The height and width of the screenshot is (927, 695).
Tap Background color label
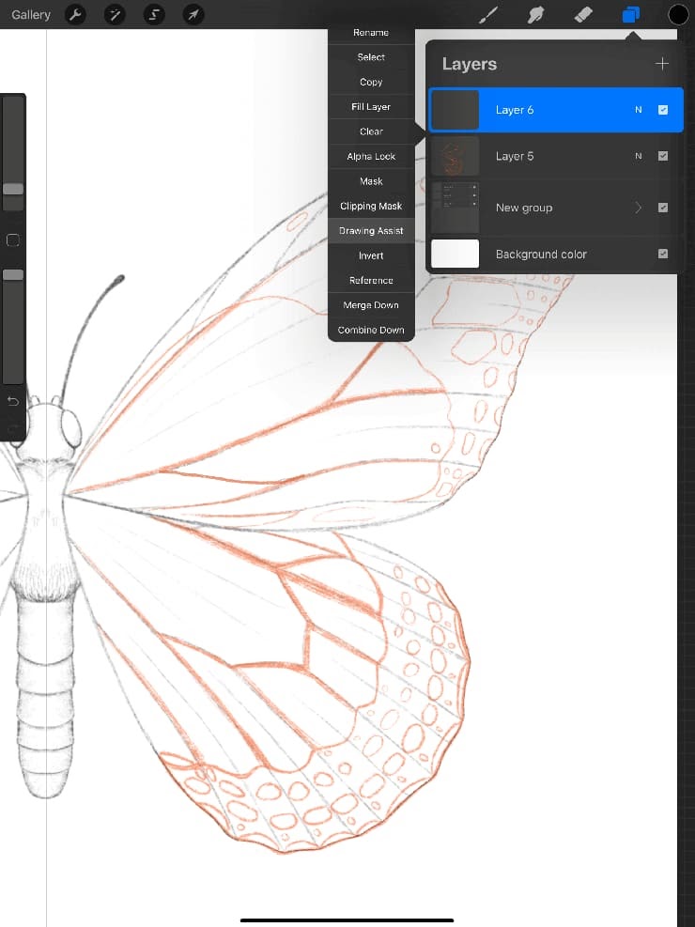click(x=541, y=255)
